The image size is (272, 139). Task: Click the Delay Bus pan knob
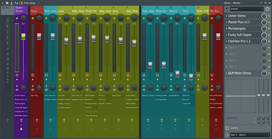pyautogui.click(x=164, y=18)
